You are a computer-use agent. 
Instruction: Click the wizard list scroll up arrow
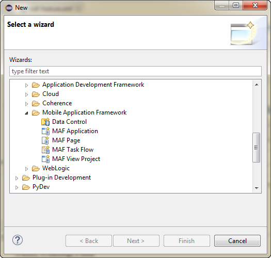tap(257, 85)
